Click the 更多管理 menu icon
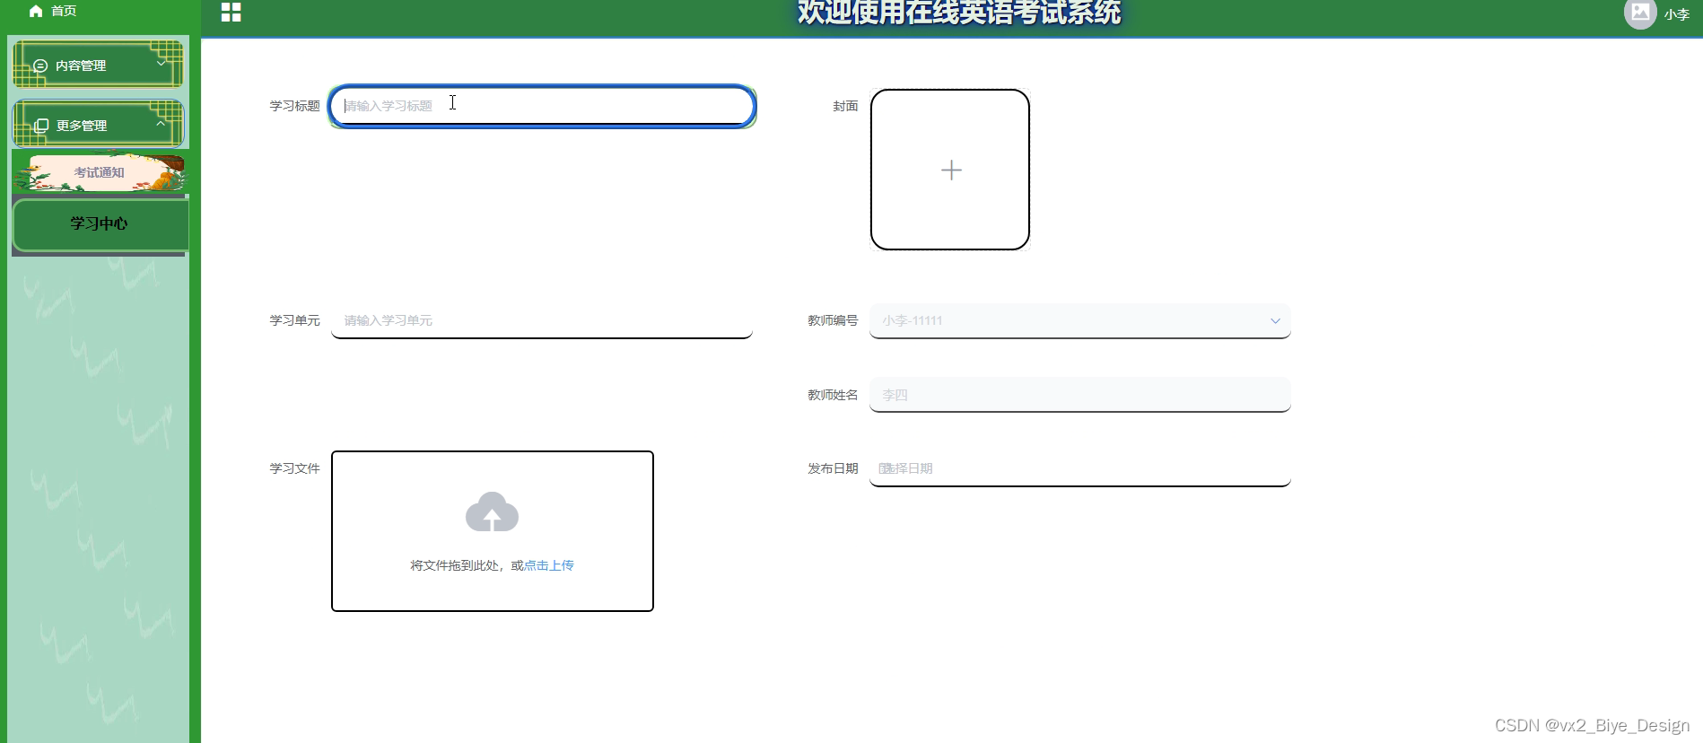 (x=41, y=126)
